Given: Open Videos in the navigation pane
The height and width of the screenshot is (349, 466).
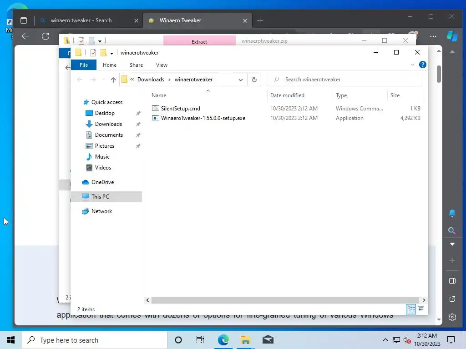Looking at the screenshot, I should (x=103, y=168).
